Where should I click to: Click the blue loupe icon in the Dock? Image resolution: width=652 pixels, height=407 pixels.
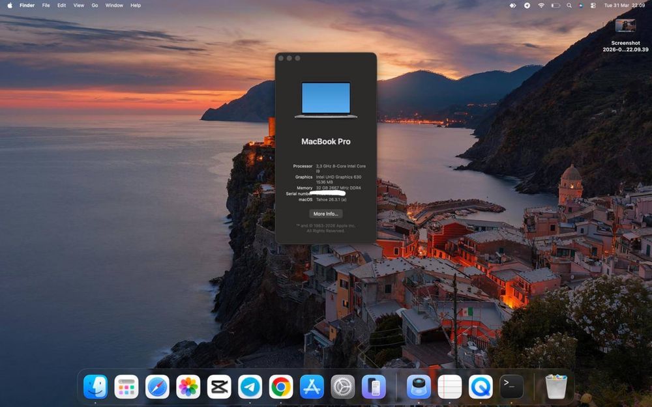(x=419, y=387)
